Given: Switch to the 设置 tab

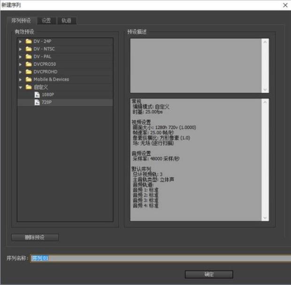Looking at the screenshot, I should (x=46, y=21).
